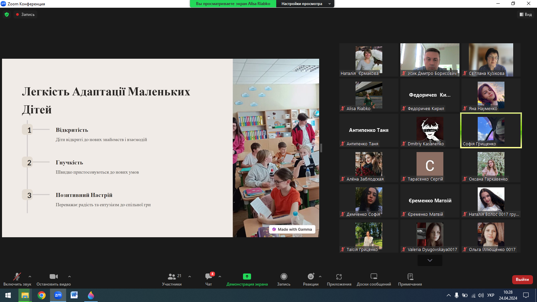The height and width of the screenshot is (302, 537).
Task: Stop the video camera
Action: click(x=54, y=279)
